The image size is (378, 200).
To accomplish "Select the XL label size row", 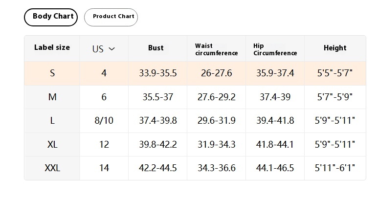I will [x=195, y=144].
